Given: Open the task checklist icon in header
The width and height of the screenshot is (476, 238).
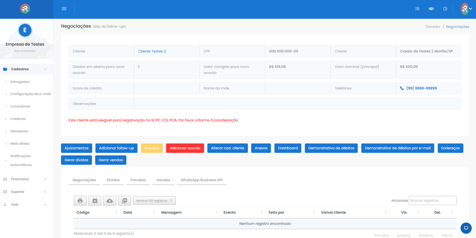Looking at the screenshot, I should tap(417, 9).
